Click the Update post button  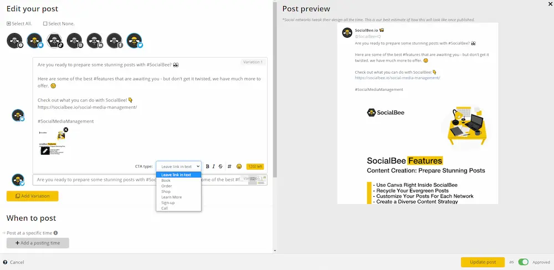point(483,262)
